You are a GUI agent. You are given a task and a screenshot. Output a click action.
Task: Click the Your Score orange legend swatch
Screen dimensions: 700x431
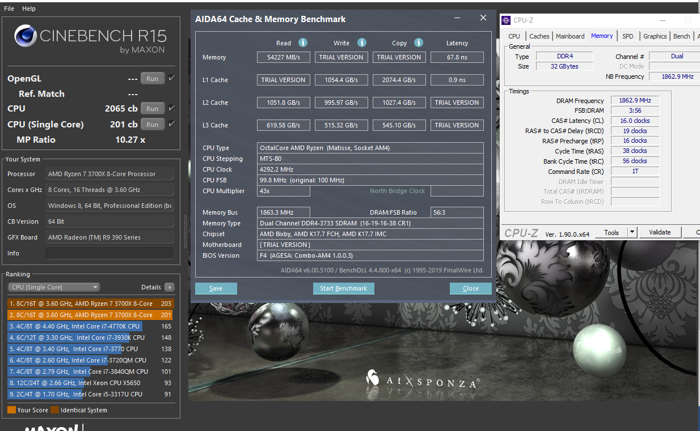pyautogui.click(x=11, y=410)
